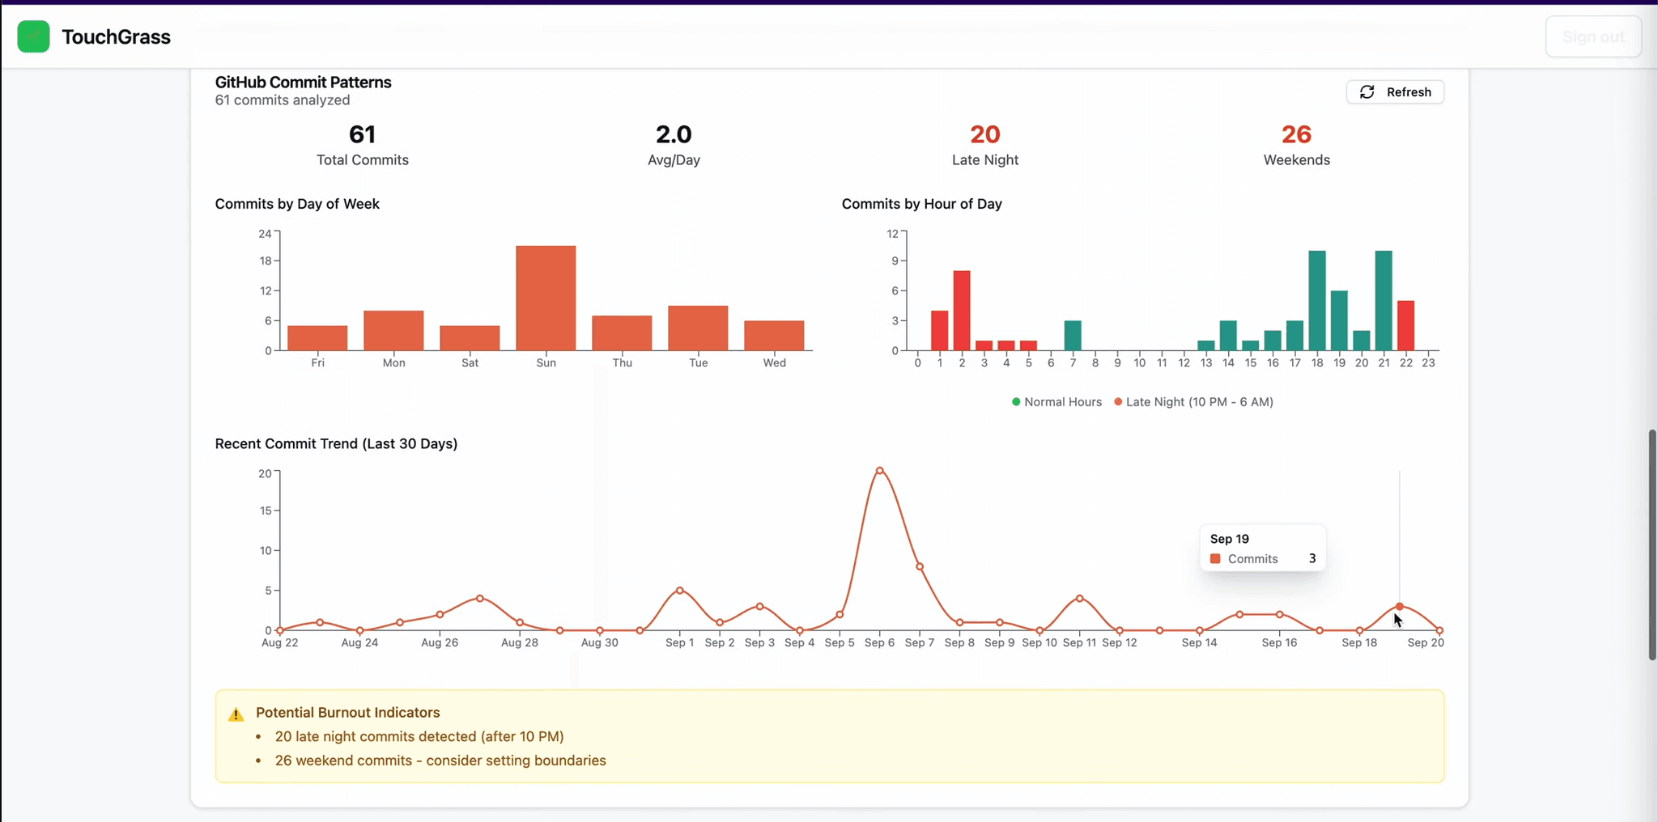Image resolution: width=1658 pixels, height=822 pixels.
Task: Click the Commits color square in tooltip
Action: click(1215, 559)
